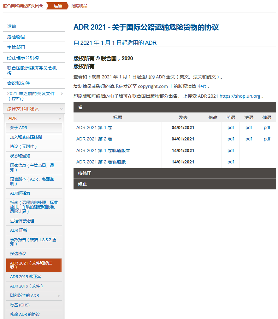Screen dimensions: 278x319
Task: Click date 14/01/2021 in 第 2 卷轨道版 row
Action: point(183,162)
